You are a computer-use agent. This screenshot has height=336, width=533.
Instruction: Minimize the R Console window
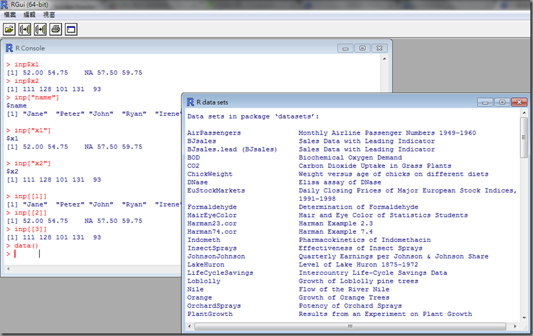346,48
